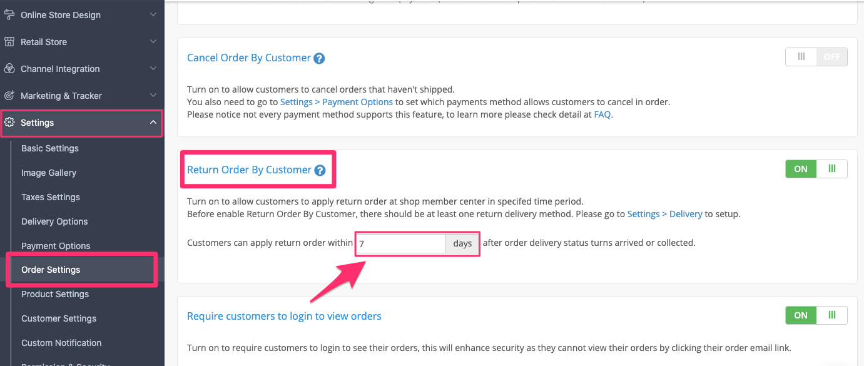864x366 pixels.
Task: Click the Settings gear icon
Action: coord(9,123)
